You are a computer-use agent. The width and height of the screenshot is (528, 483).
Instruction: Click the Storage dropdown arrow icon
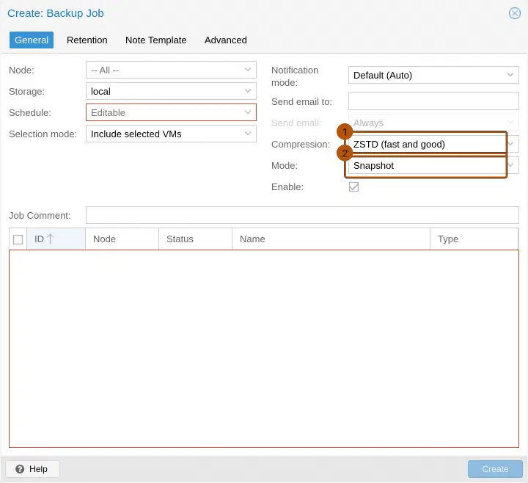point(248,91)
